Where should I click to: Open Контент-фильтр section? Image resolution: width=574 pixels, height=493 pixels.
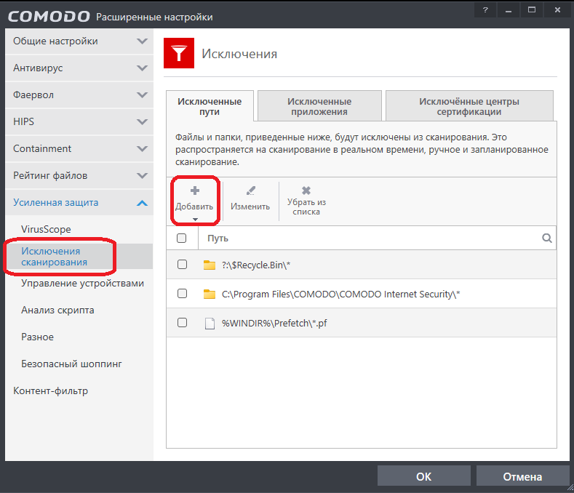pos(50,391)
